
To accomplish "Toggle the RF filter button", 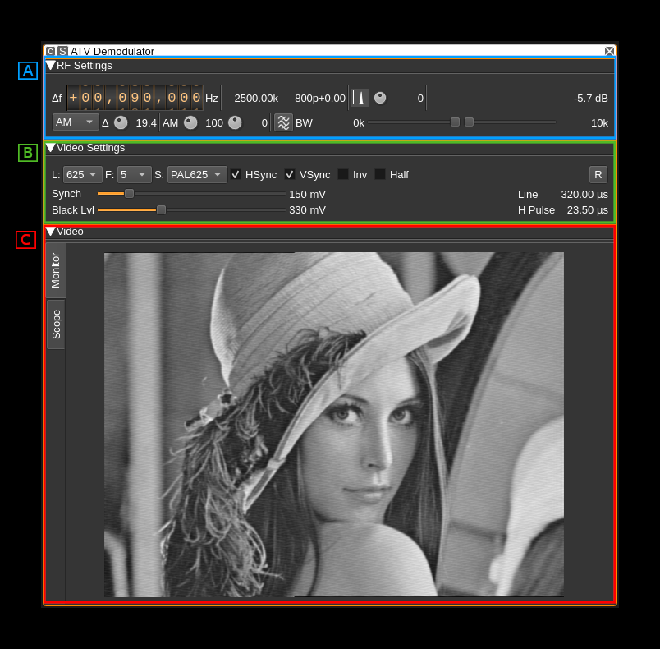I will coord(283,122).
